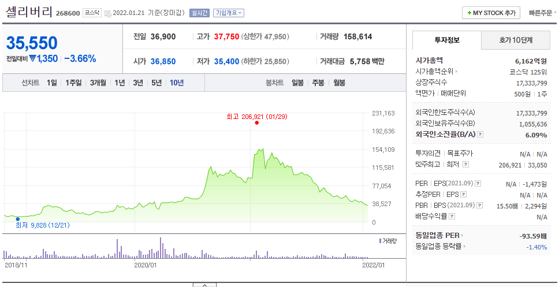Click the -3.66% change percentage
Viewport: 559px width, 287px height.
(80, 58)
